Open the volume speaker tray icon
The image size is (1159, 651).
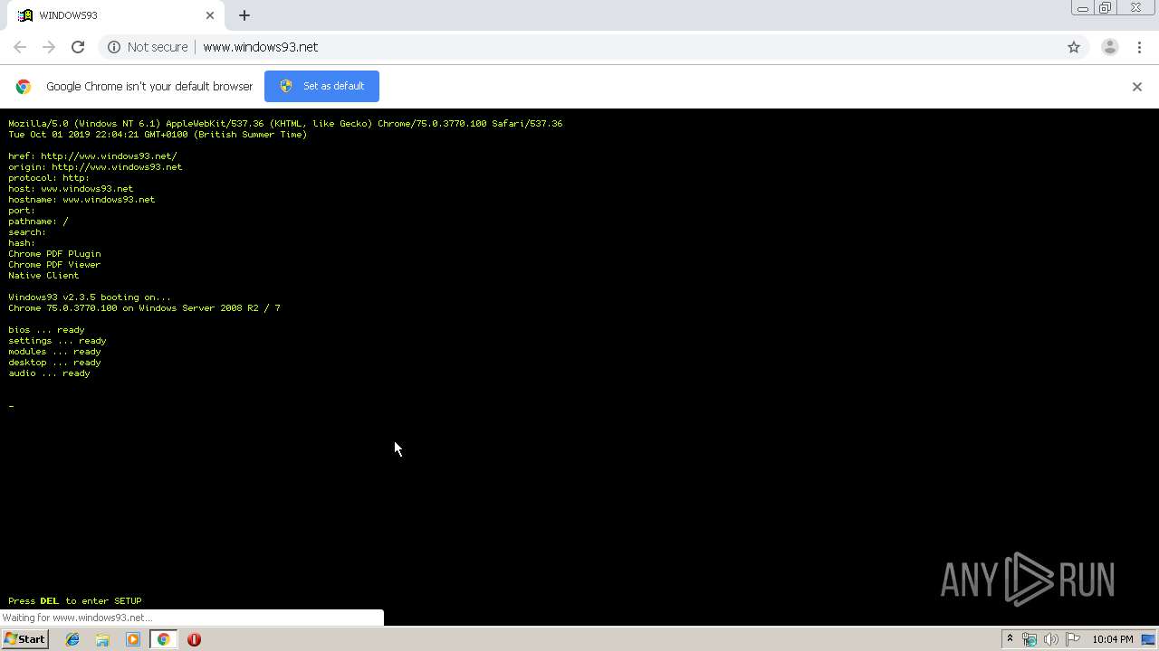[x=1050, y=639]
